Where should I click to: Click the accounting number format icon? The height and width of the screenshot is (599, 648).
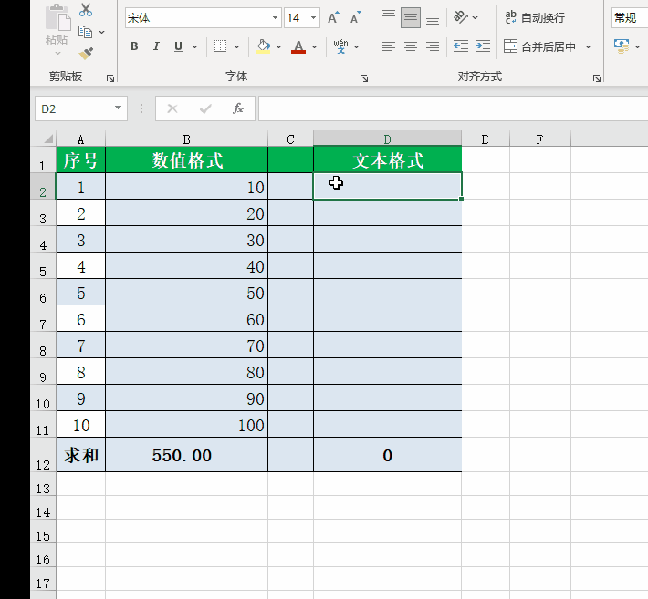click(x=622, y=46)
